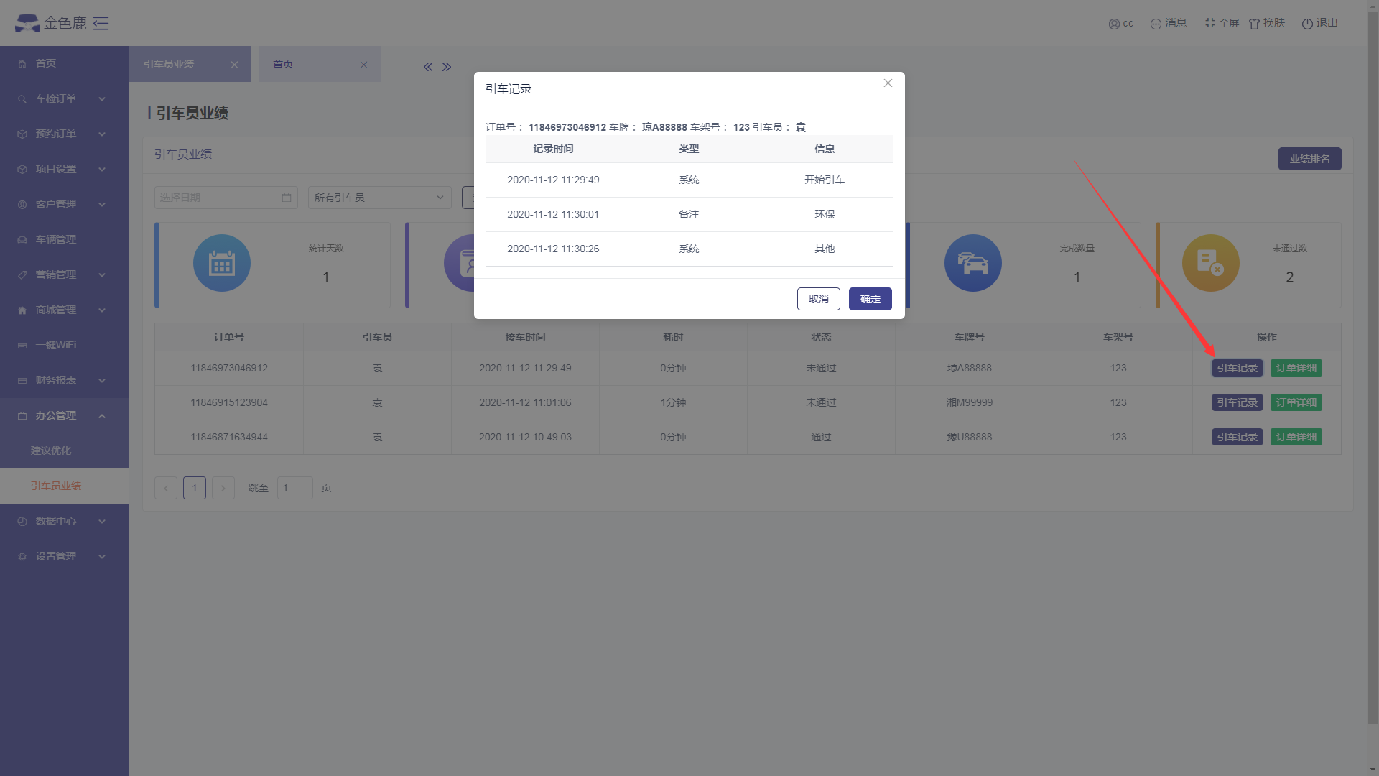1379x776 pixels.
Task: Select 建议优化 in sidebar menu
Action: coord(51,451)
